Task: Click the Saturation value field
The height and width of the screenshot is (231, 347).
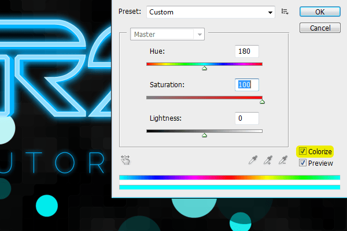Action: point(247,85)
